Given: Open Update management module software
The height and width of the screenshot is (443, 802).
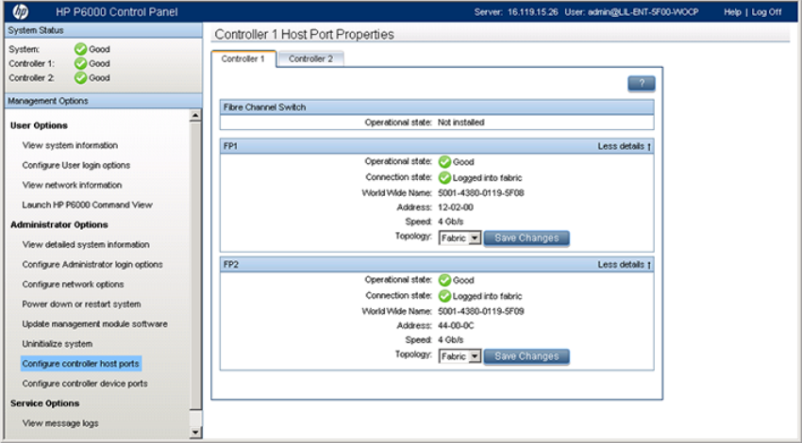Looking at the screenshot, I should tap(94, 324).
